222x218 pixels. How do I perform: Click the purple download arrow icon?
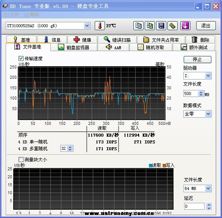click(185, 26)
